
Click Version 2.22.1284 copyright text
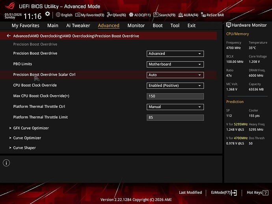(x=136, y=200)
